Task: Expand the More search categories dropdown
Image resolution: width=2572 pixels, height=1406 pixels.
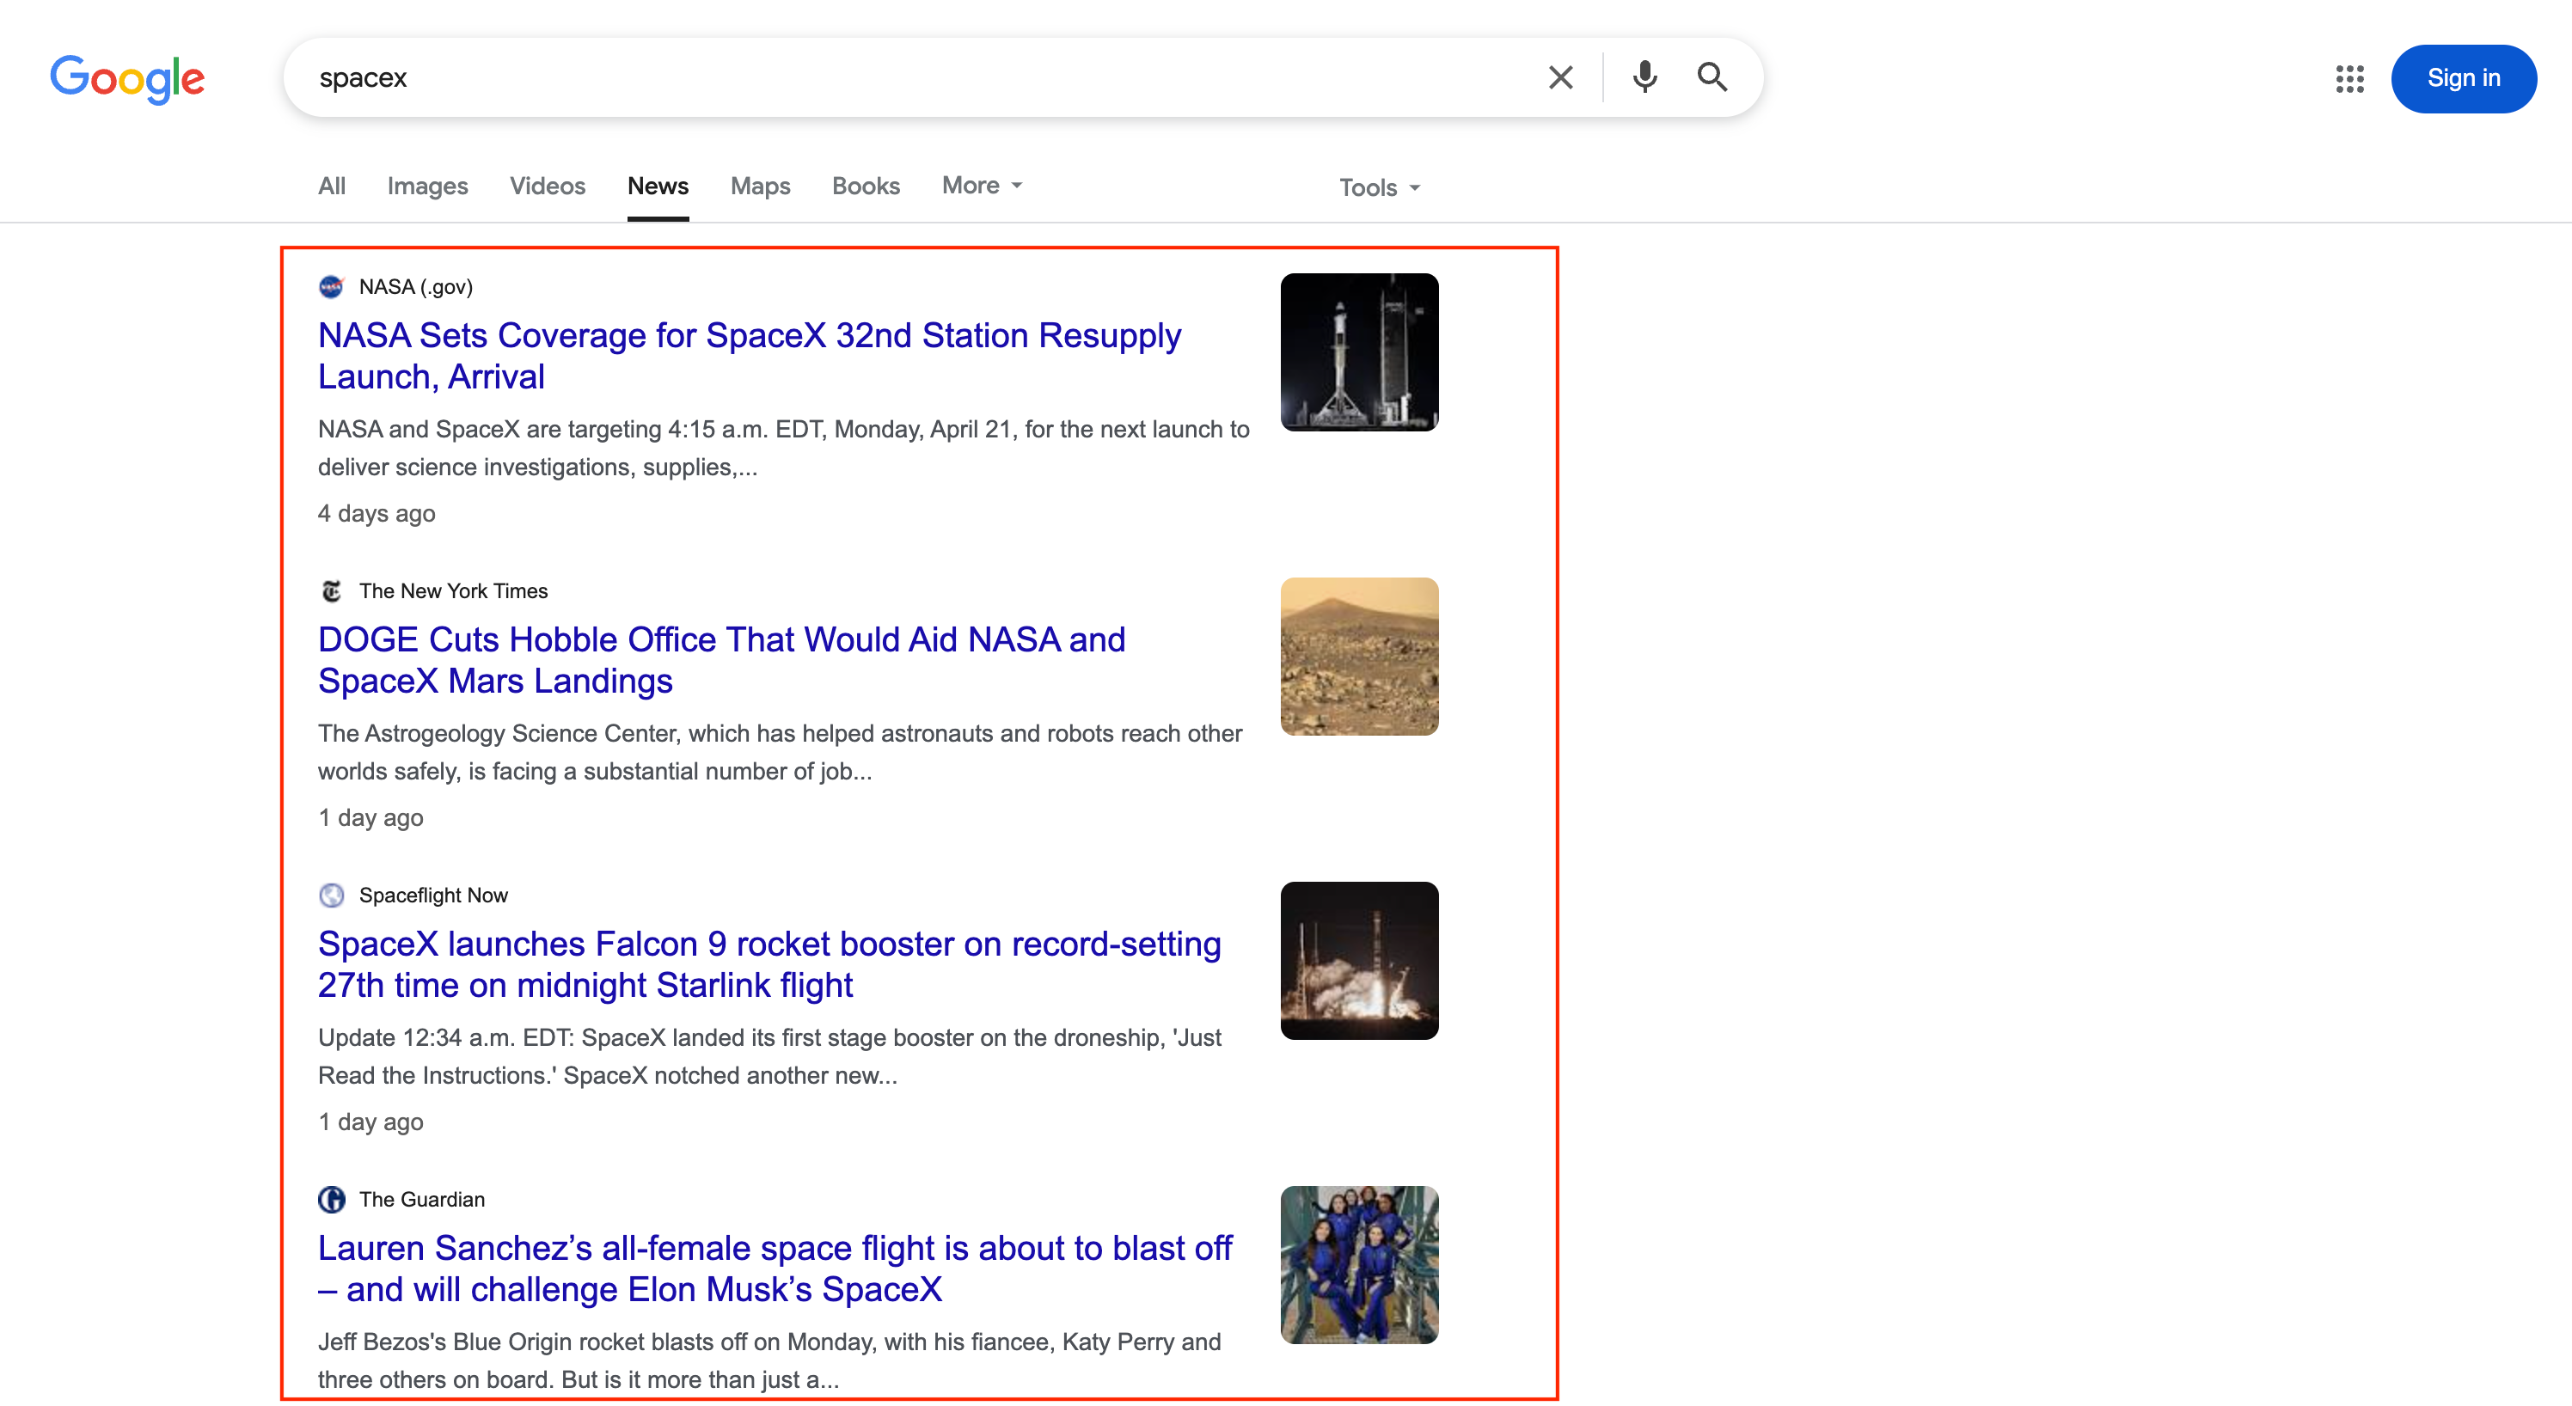Action: [x=982, y=186]
